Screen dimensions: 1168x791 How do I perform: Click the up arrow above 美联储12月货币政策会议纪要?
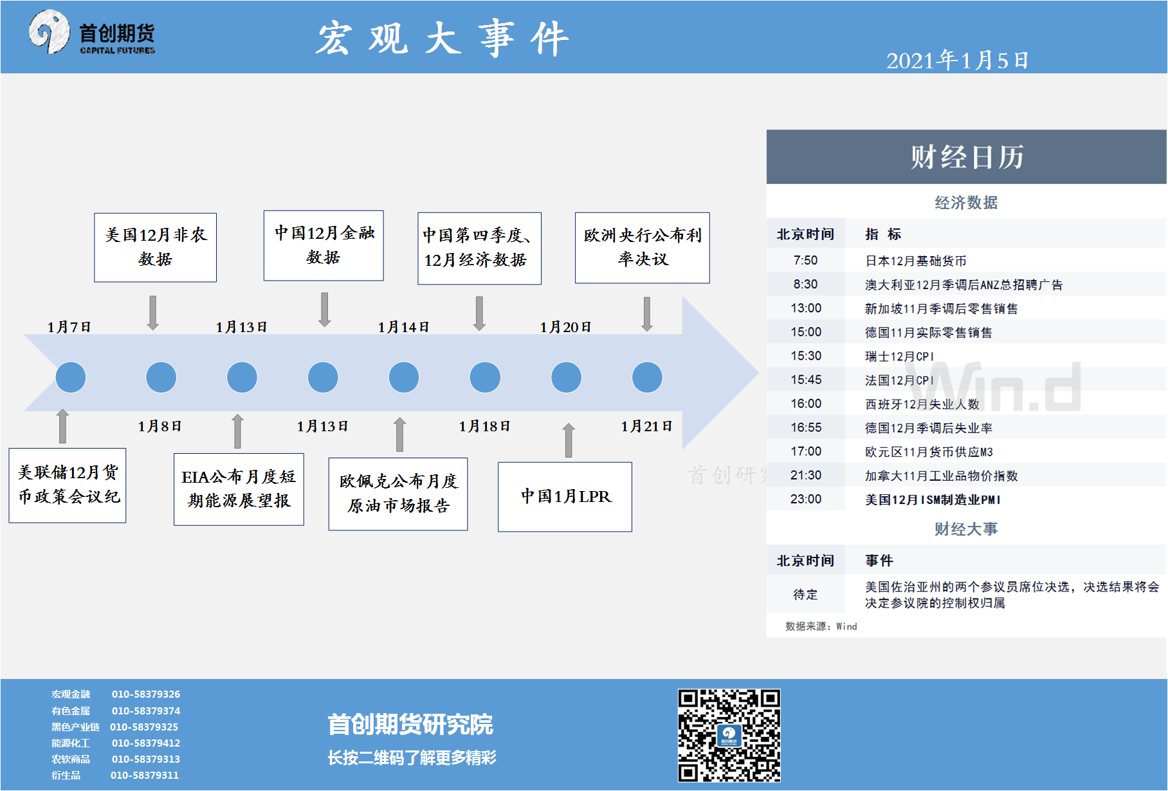(62, 426)
